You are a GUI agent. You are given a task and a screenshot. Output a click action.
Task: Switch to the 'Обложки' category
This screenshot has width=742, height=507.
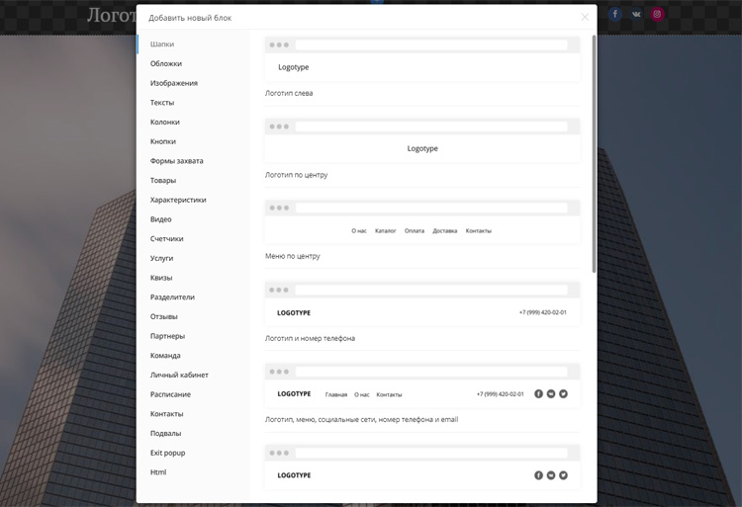[x=166, y=64]
